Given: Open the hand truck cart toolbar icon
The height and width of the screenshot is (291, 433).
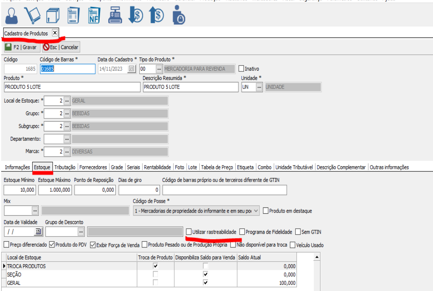Looking at the screenshot, I should pos(33,15).
